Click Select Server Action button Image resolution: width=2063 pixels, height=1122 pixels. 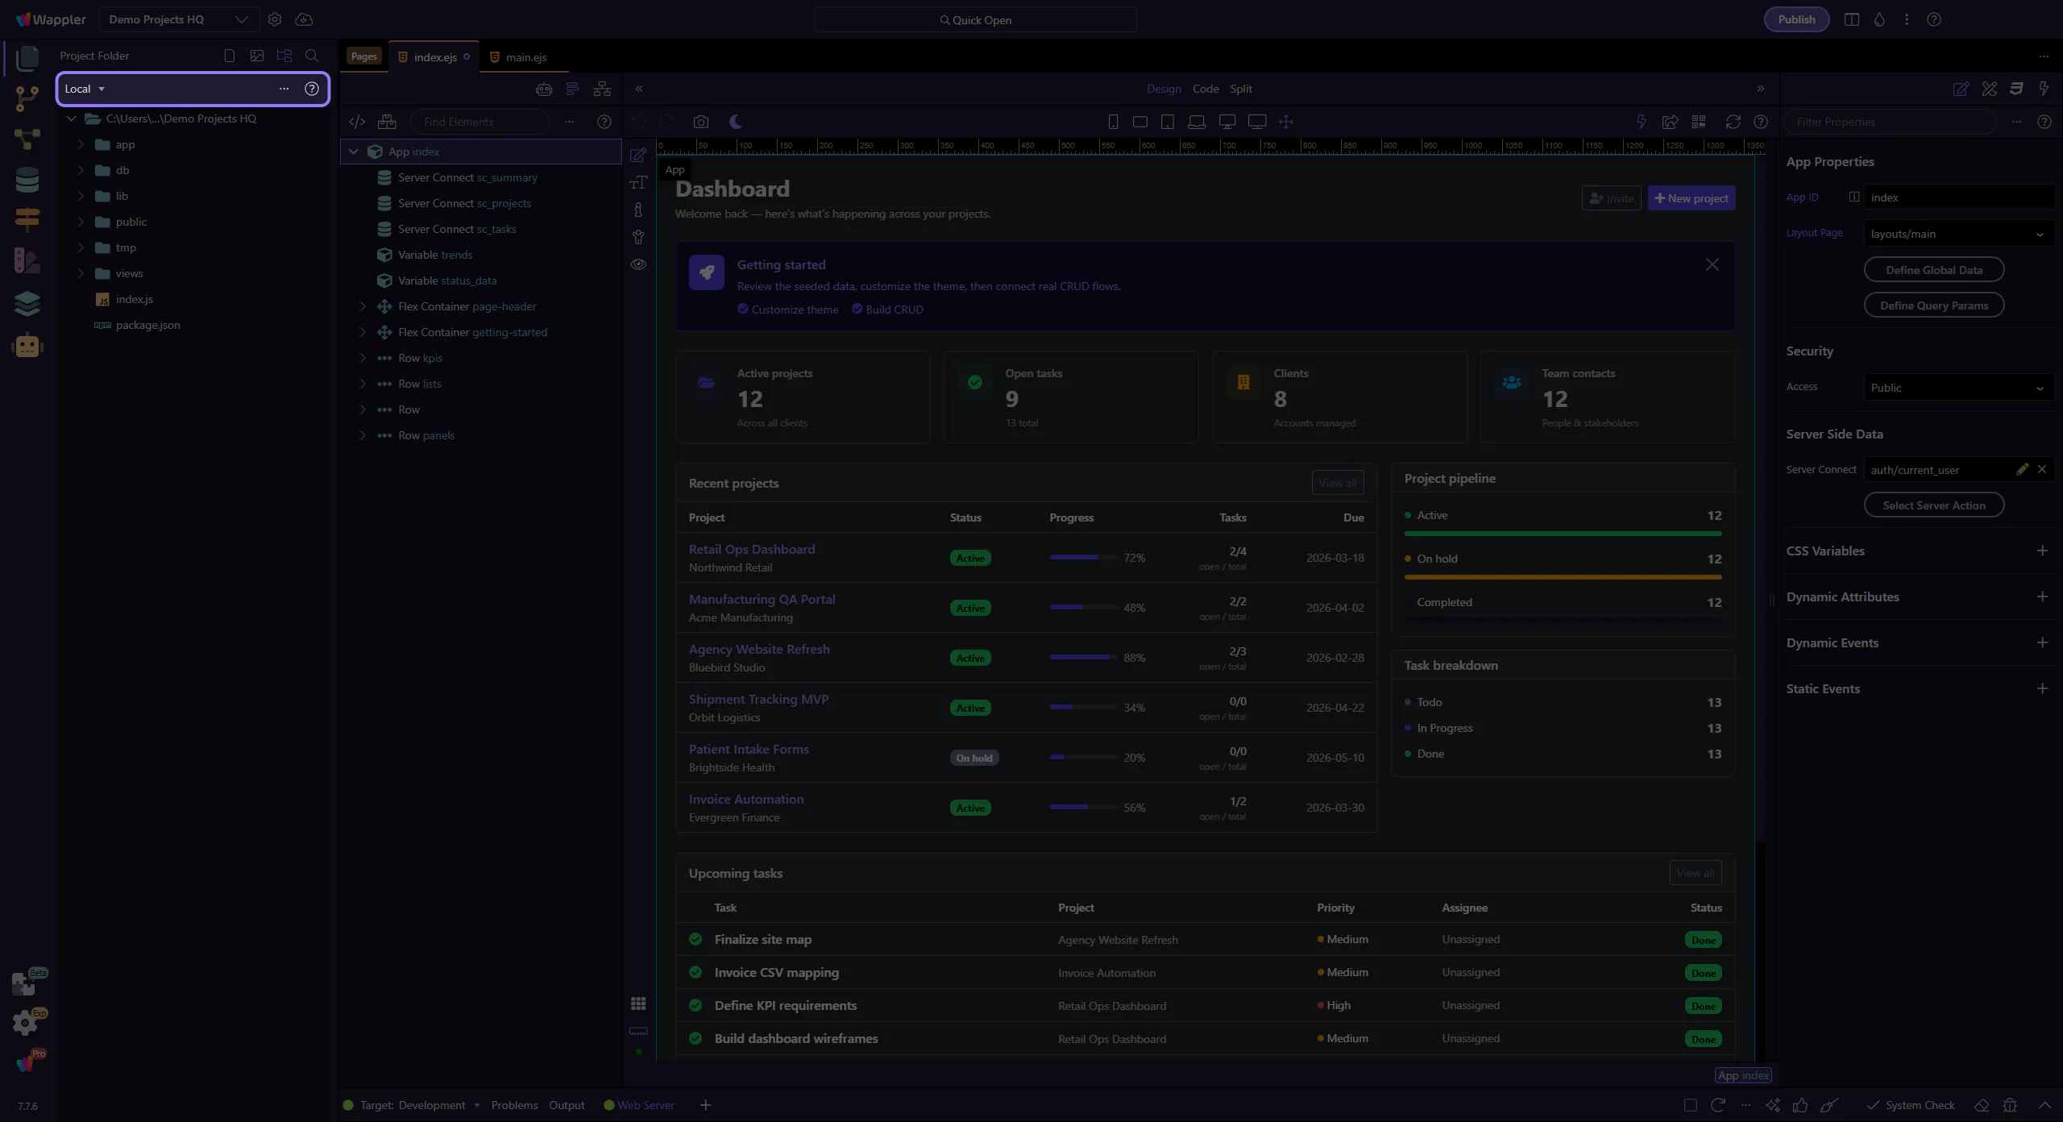1933,505
